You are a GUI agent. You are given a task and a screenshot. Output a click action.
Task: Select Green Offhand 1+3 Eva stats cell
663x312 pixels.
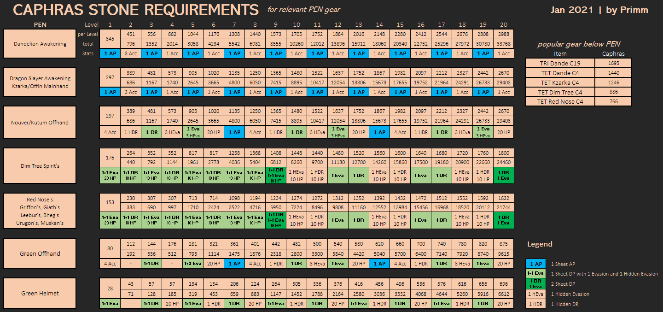pos(193,263)
